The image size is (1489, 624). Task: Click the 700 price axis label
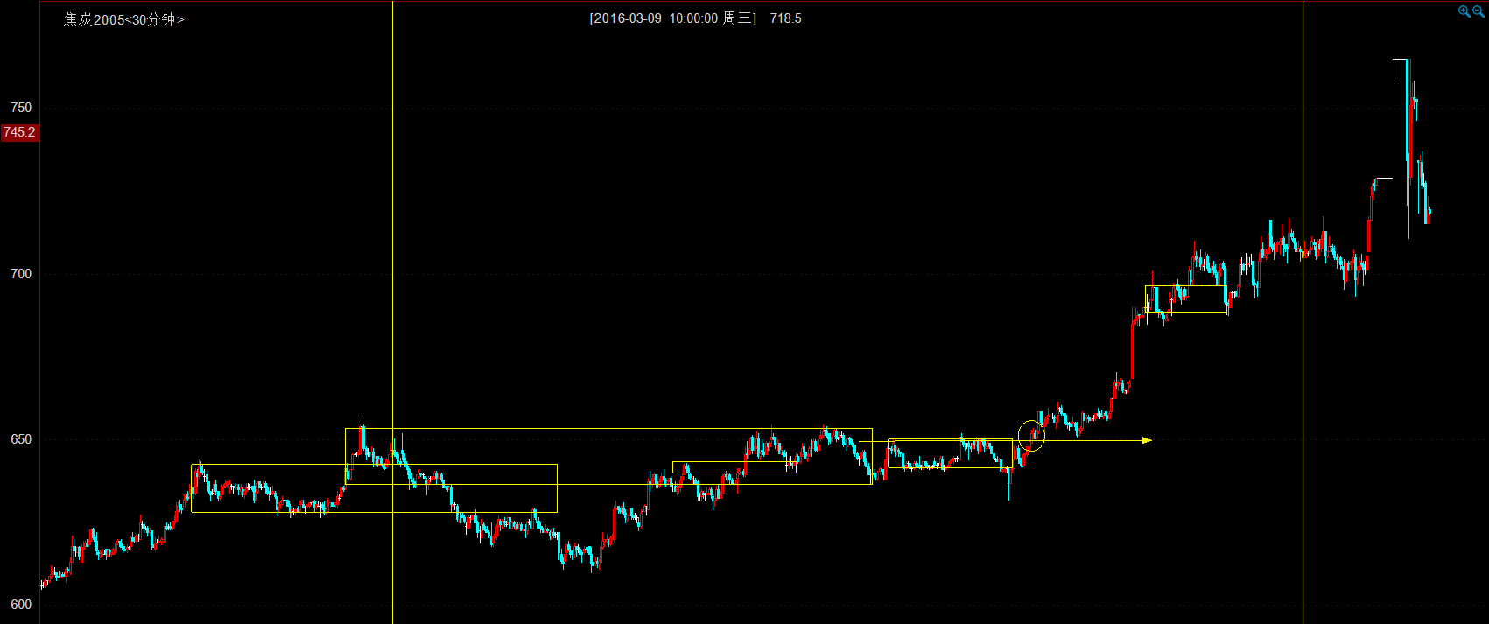21,274
